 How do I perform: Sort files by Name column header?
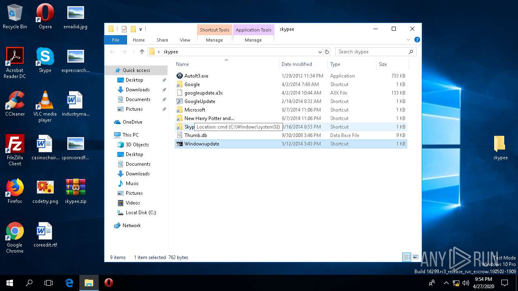(x=227, y=64)
